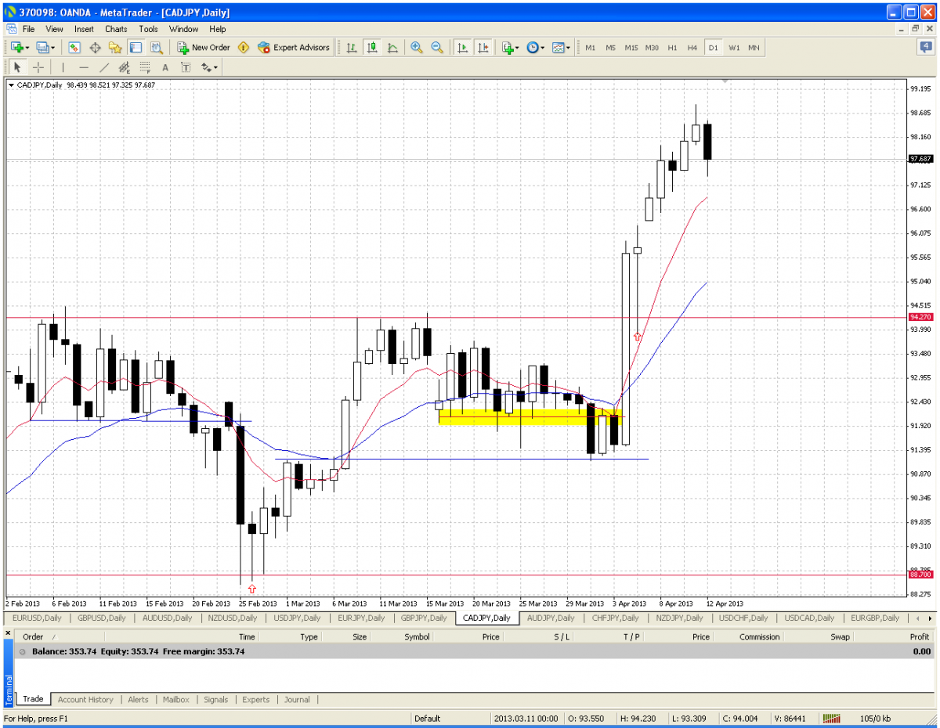
Task: Select the crosshair cursor tool
Action: 38,67
